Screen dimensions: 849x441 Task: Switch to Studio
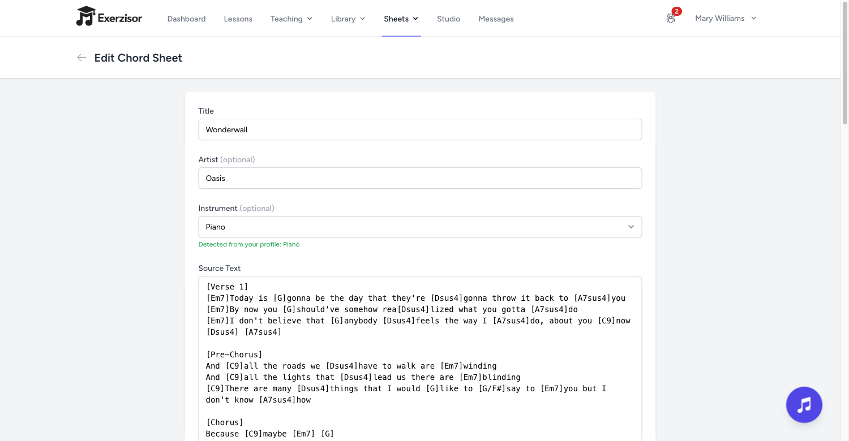click(448, 19)
